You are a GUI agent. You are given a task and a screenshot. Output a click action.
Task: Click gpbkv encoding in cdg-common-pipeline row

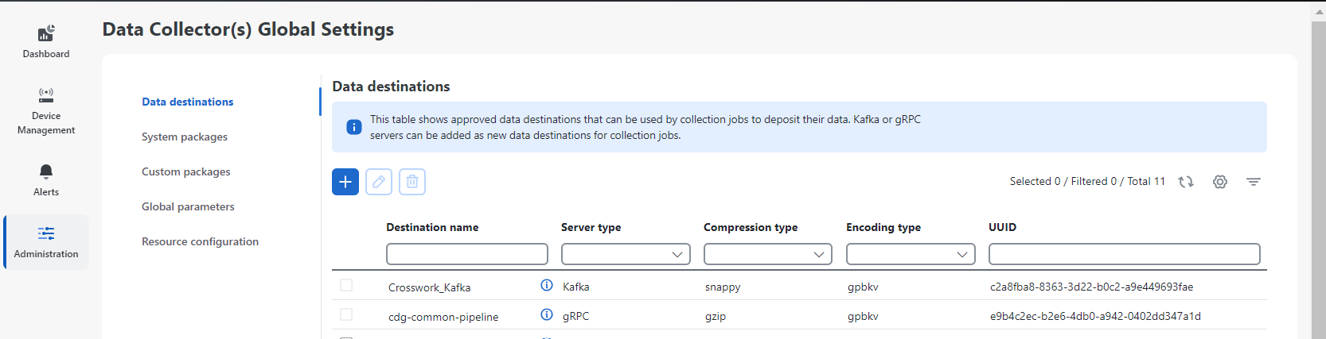[863, 317]
